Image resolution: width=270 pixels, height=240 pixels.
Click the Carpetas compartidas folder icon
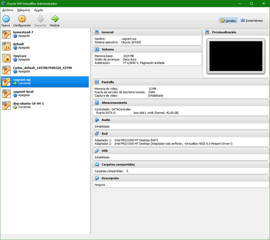pyautogui.click(x=97, y=164)
